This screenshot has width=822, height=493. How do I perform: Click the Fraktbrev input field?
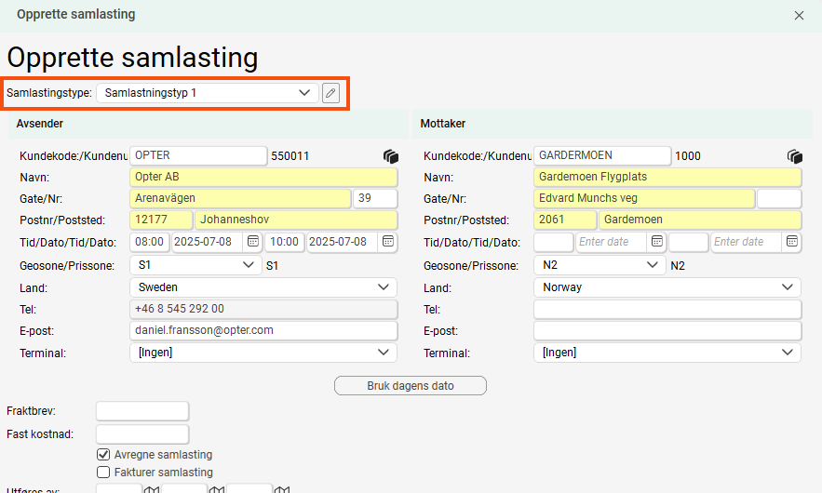pyautogui.click(x=142, y=411)
